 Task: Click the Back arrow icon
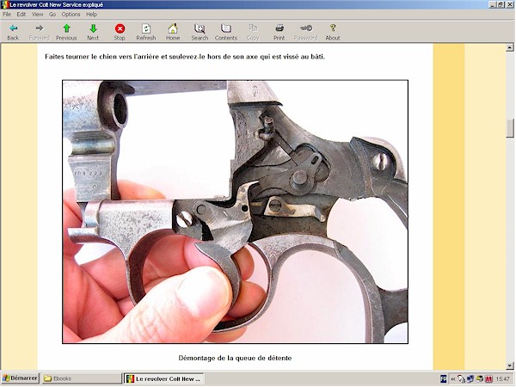pyautogui.click(x=13, y=28)
